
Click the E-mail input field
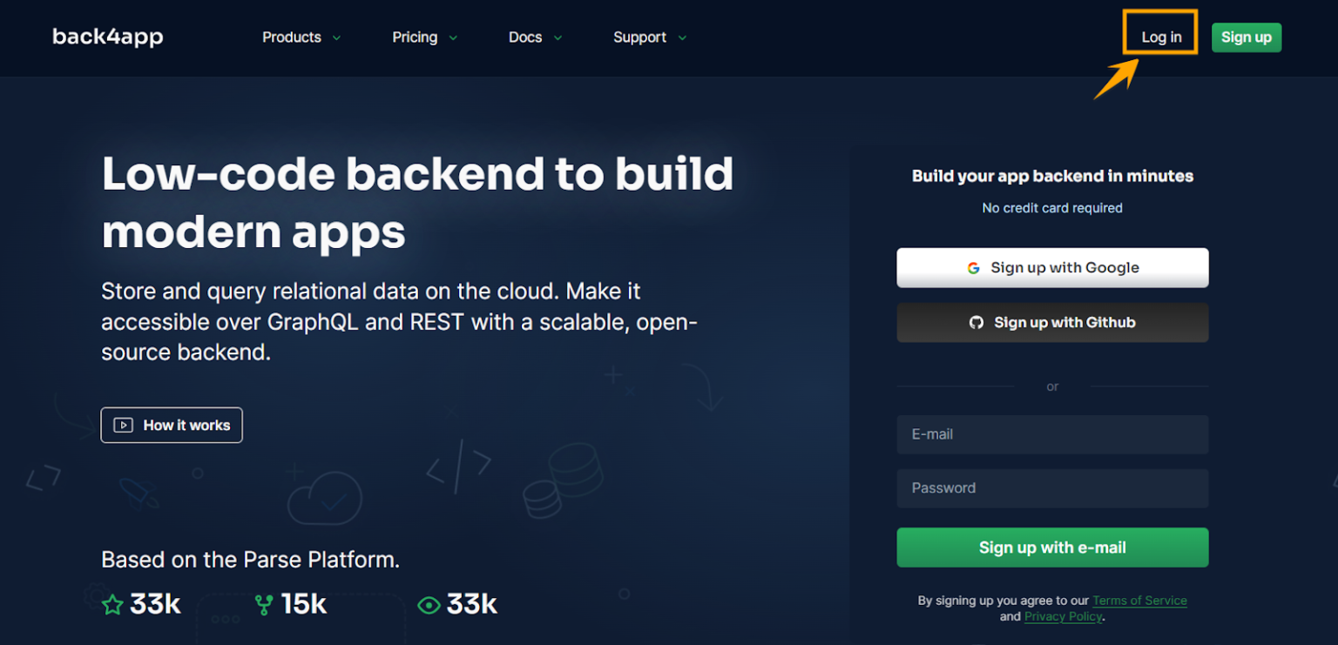[x=1051, y=434]
